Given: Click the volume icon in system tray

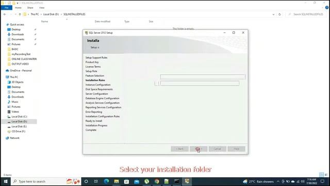Looking at the screenshot, I should pyautogui.click(x=303, y=181).
